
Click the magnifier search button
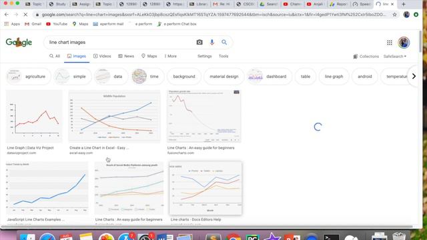pyautogui.click(x=224, y=42)
